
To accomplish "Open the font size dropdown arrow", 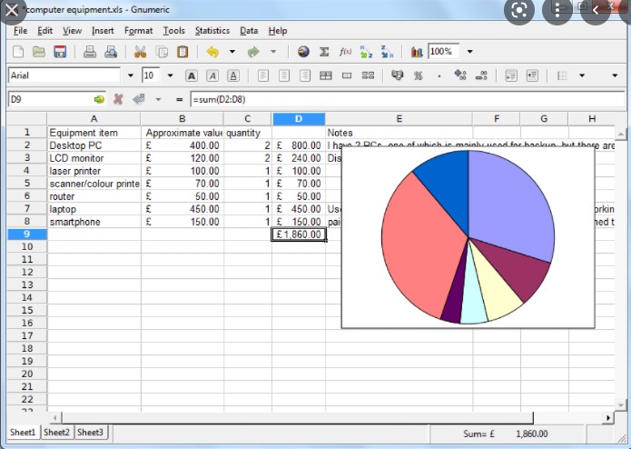I will point(170,75).
